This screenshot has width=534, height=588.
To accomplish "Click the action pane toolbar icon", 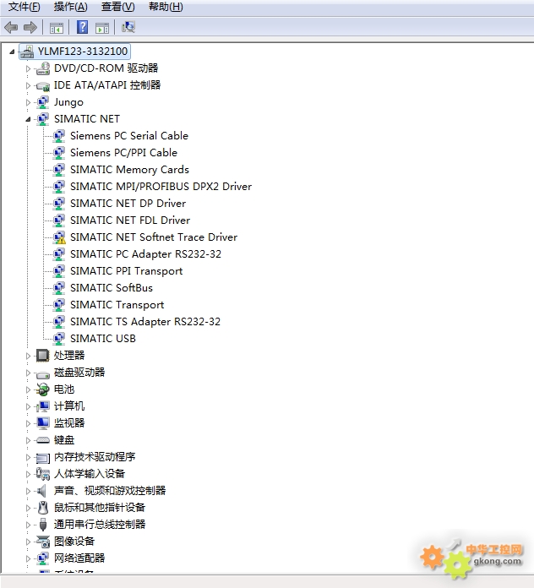I will (x=102, y=28).
